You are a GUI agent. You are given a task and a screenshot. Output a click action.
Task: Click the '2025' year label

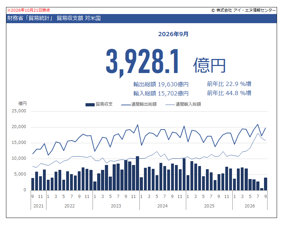(209, 206)
